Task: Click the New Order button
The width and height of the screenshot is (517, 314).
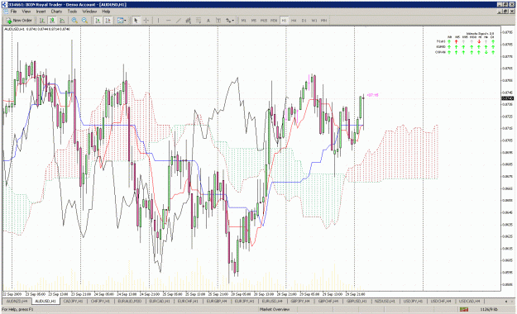Action: [x=19, y=21]
